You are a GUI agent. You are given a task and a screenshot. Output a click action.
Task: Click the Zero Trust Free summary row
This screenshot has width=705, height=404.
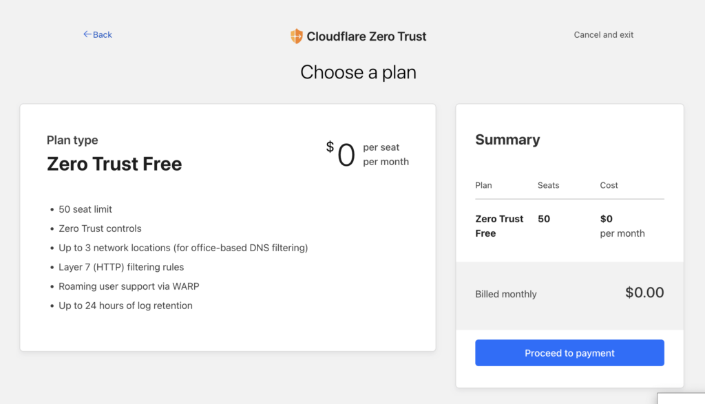tap(569, 226)
